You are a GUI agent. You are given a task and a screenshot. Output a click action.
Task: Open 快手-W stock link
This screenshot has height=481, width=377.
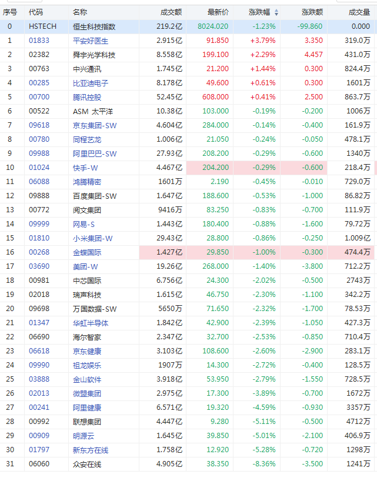pyautogui.click(x=85, y=168)
